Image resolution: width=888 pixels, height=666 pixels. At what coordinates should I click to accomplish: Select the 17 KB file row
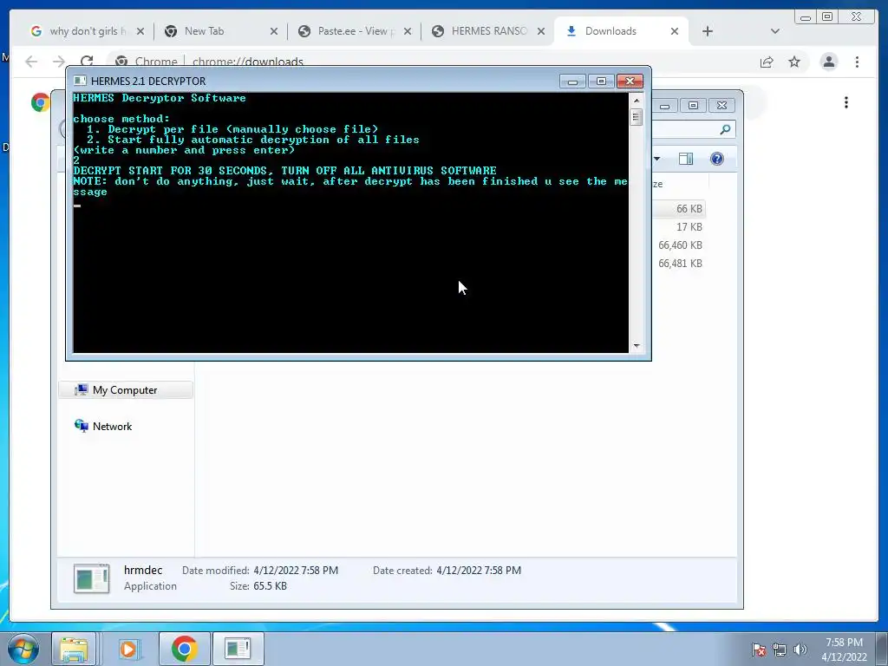[x=678, y=227]
